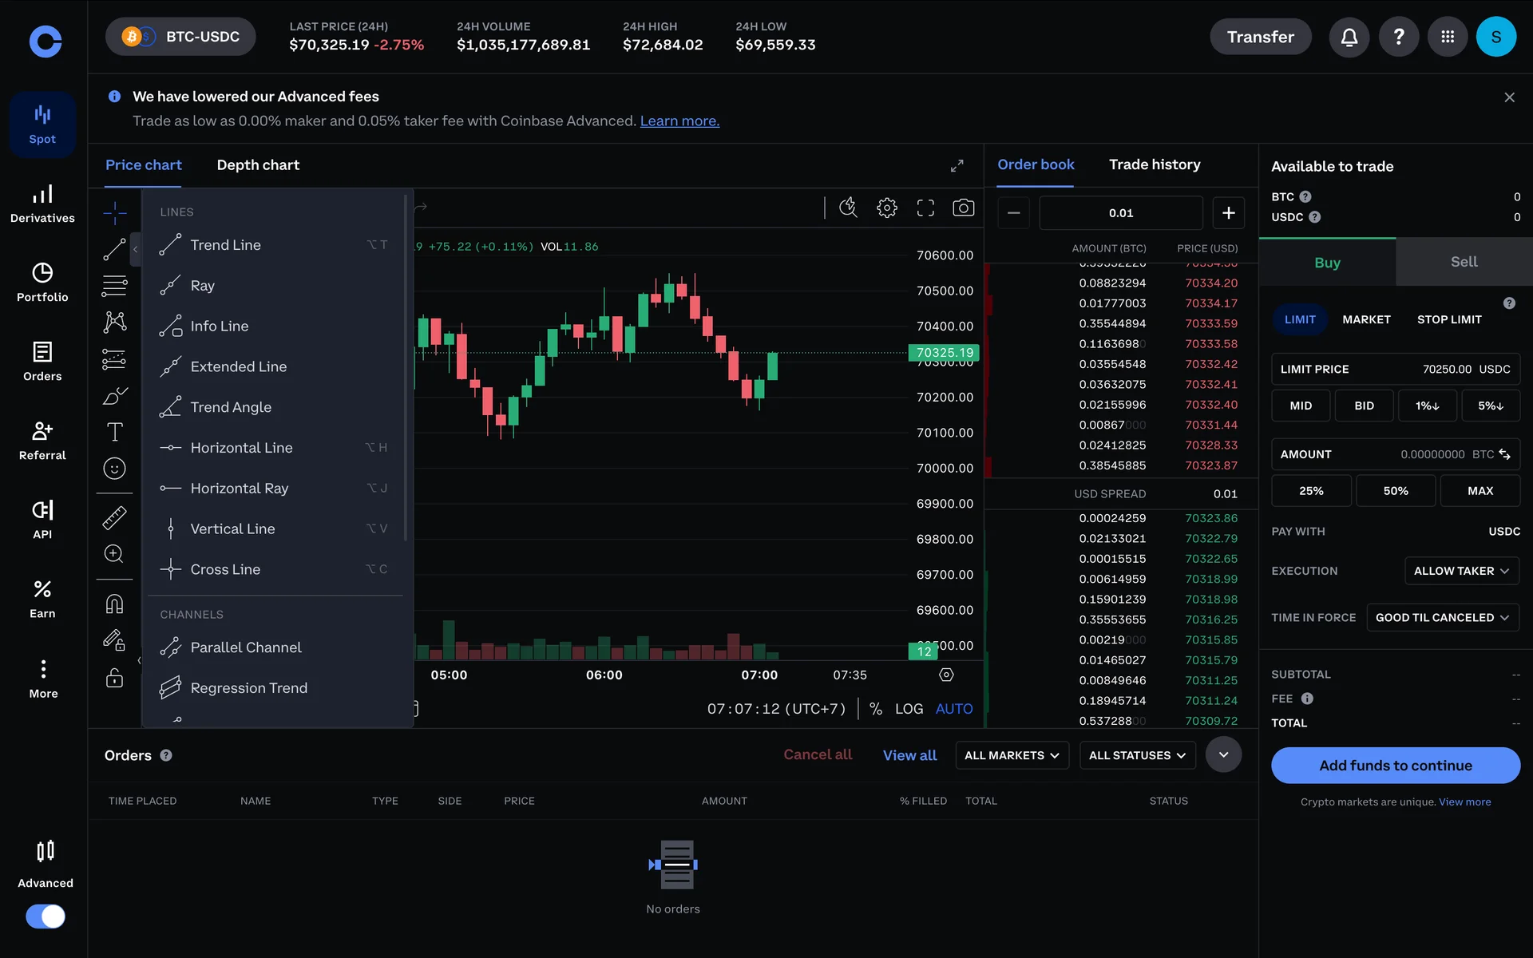Enter fullscreen chart mode icon

(925, 208)
